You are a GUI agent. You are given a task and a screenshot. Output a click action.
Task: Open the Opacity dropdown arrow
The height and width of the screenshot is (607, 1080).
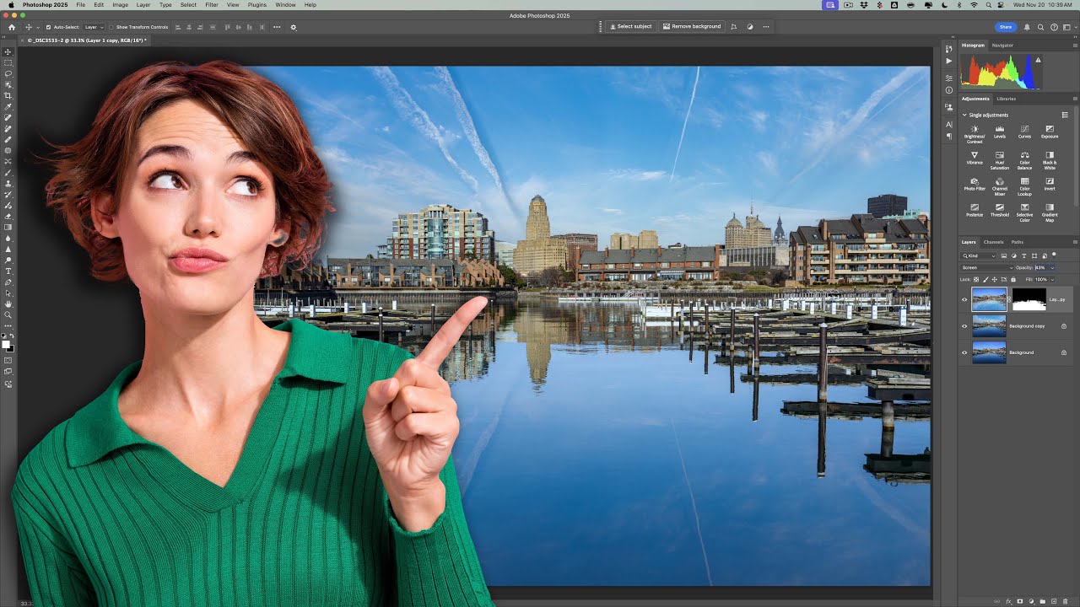(1052, 268)
